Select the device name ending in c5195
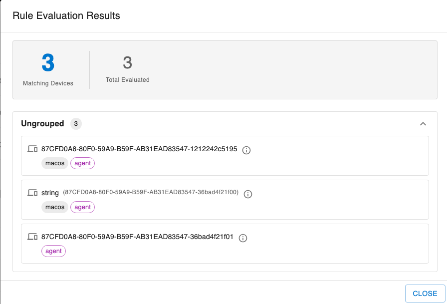Image resolution: width=447 pixels, height=304 pixels. (139, 149)
